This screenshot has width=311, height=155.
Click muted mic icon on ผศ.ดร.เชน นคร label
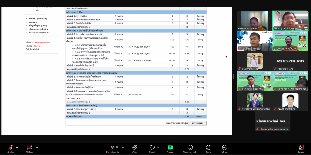275,69
